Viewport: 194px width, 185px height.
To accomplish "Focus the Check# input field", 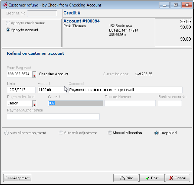I will 76,103.
